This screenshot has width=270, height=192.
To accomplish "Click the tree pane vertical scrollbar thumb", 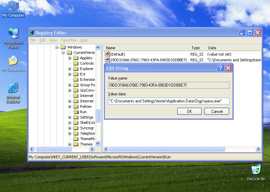I will coord(98,116).
